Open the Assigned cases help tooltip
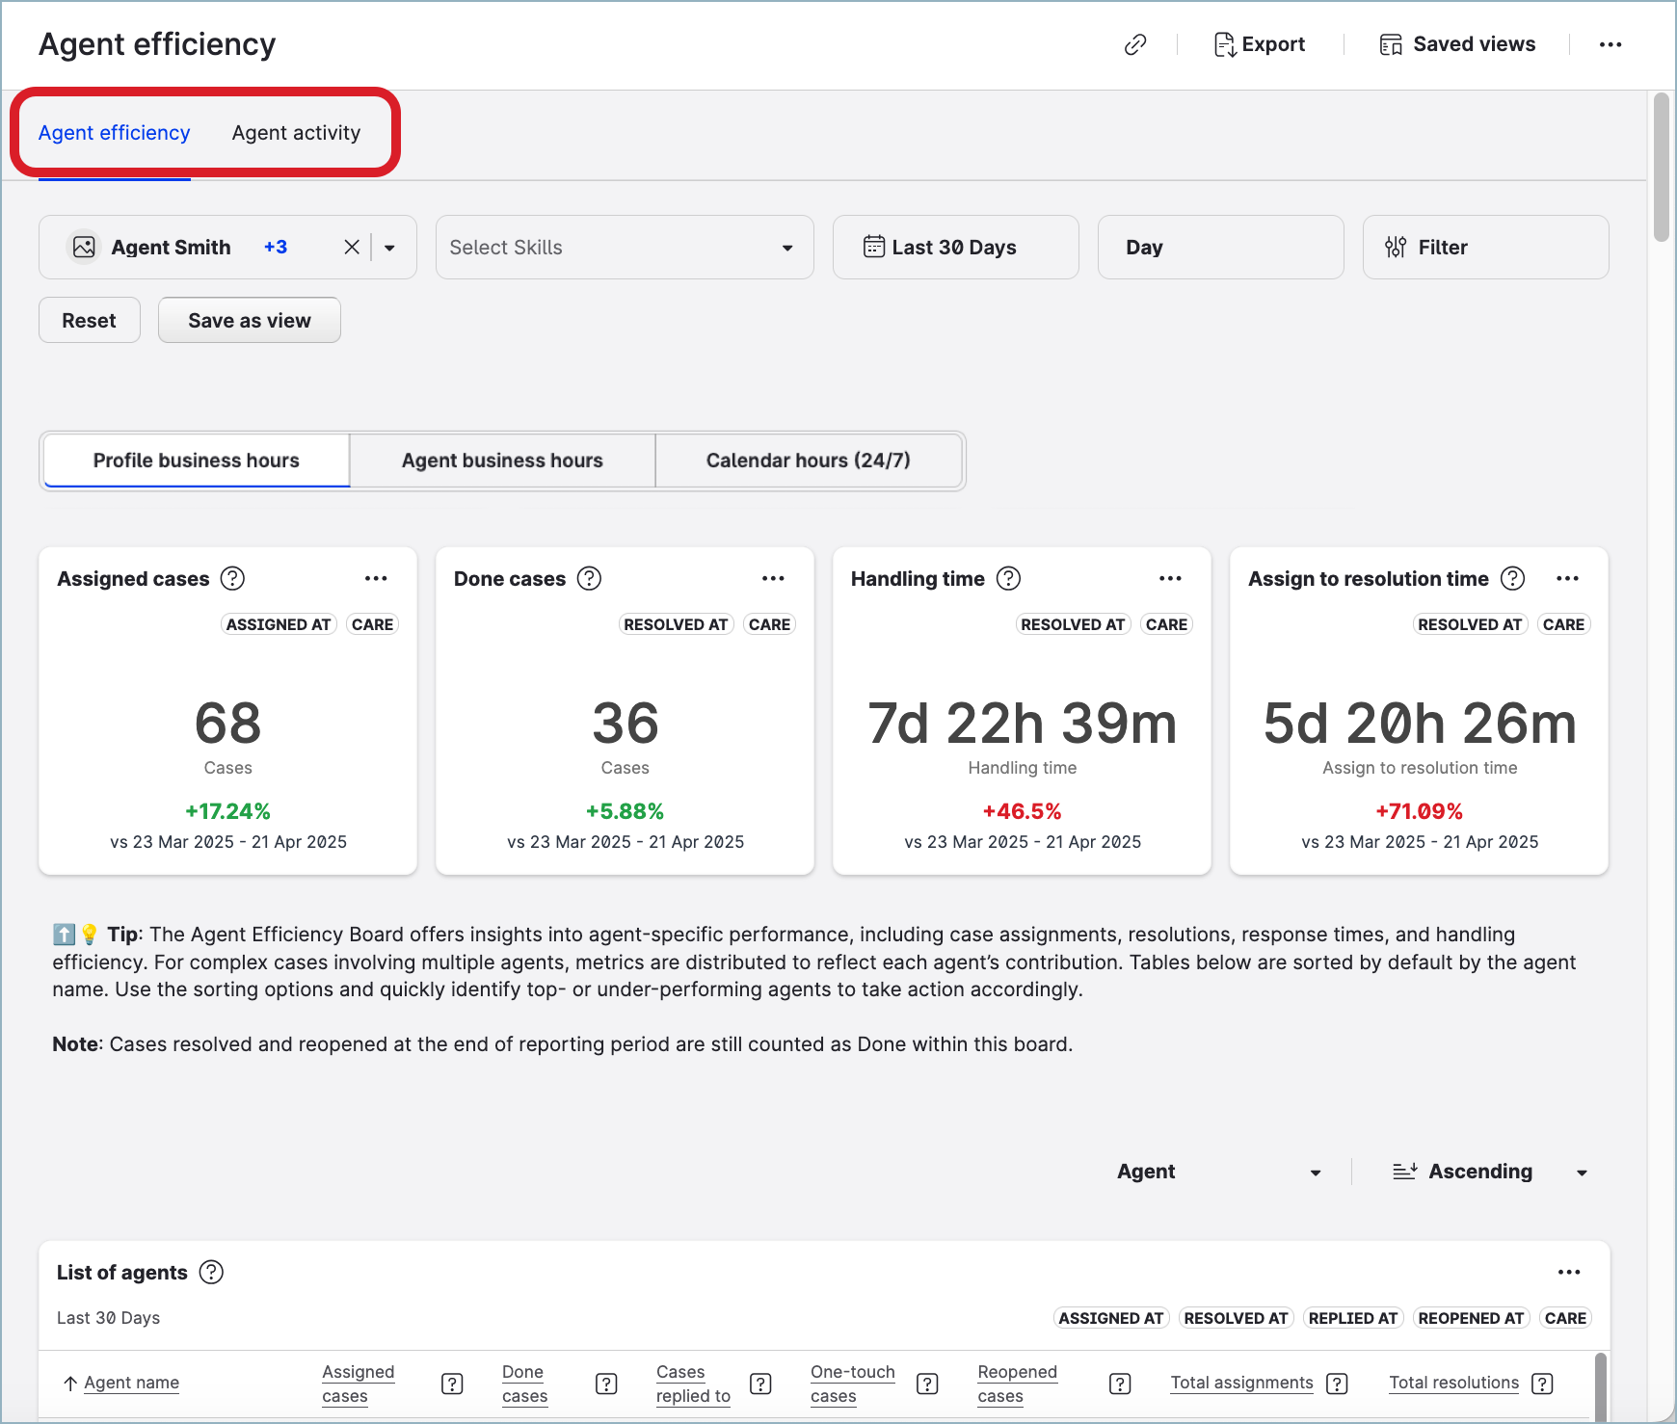This screenshot has width=1677, height=1424. pyautogui.click(x=232, y=578)
